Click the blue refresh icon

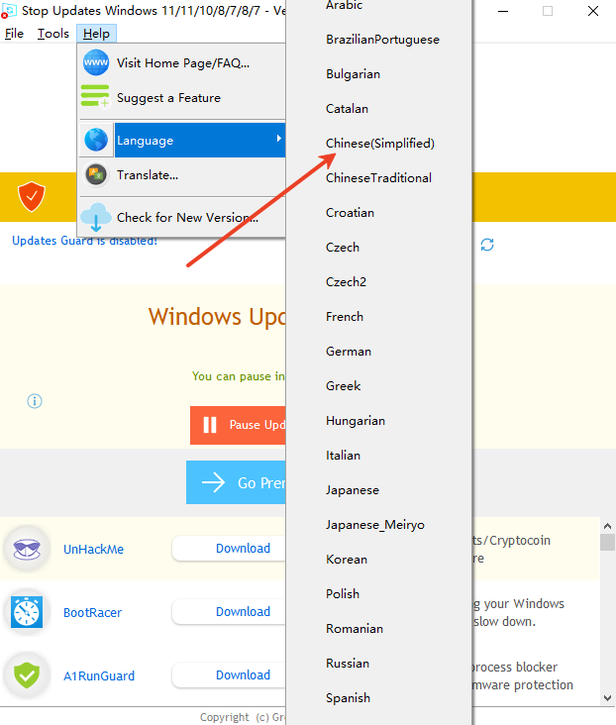[486, 245]
